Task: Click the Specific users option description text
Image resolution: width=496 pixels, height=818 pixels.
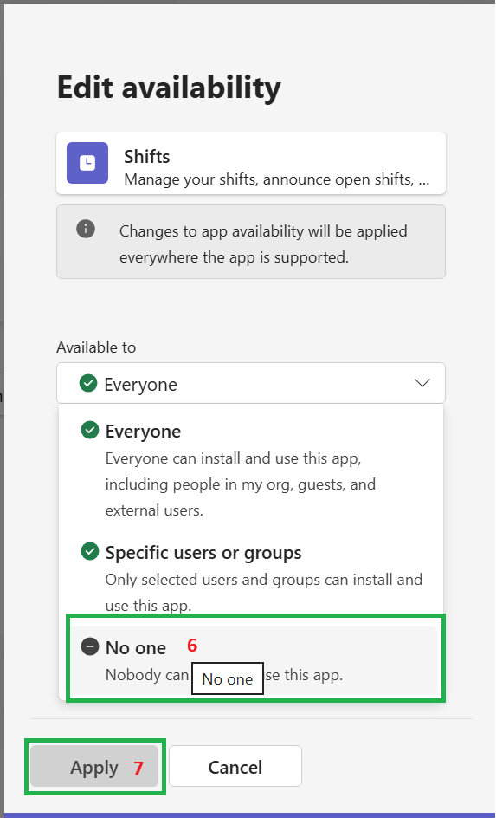Action: [x=264, y=593]
